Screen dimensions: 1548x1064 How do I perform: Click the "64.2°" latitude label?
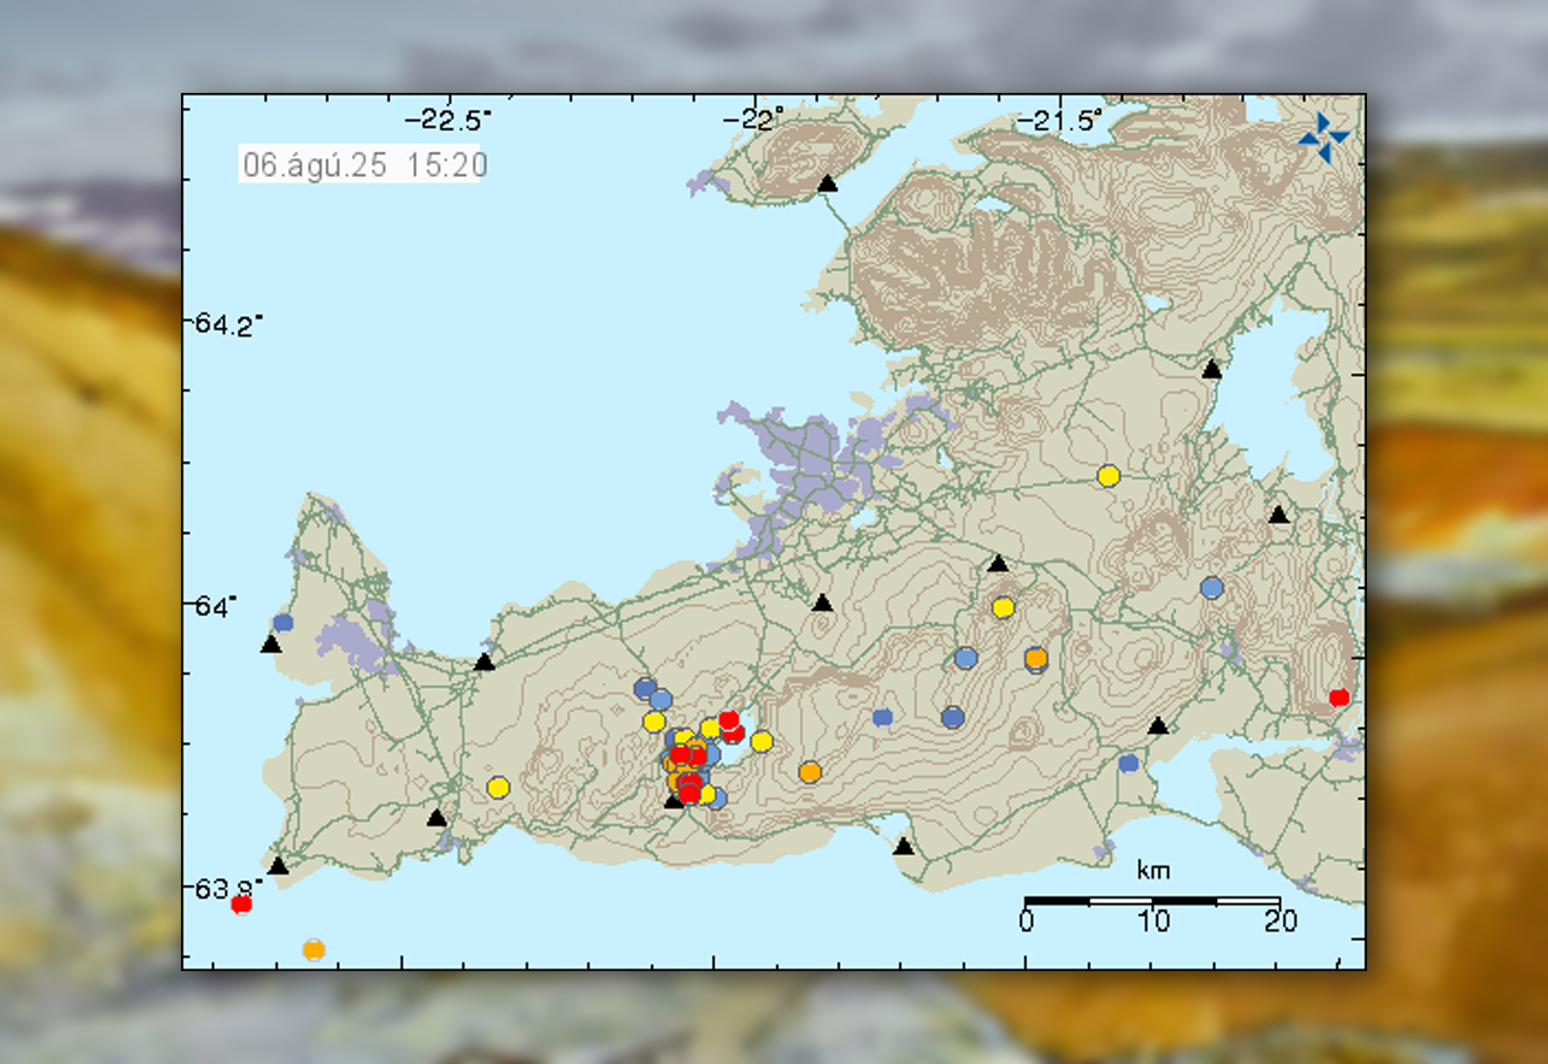[228, 324]
